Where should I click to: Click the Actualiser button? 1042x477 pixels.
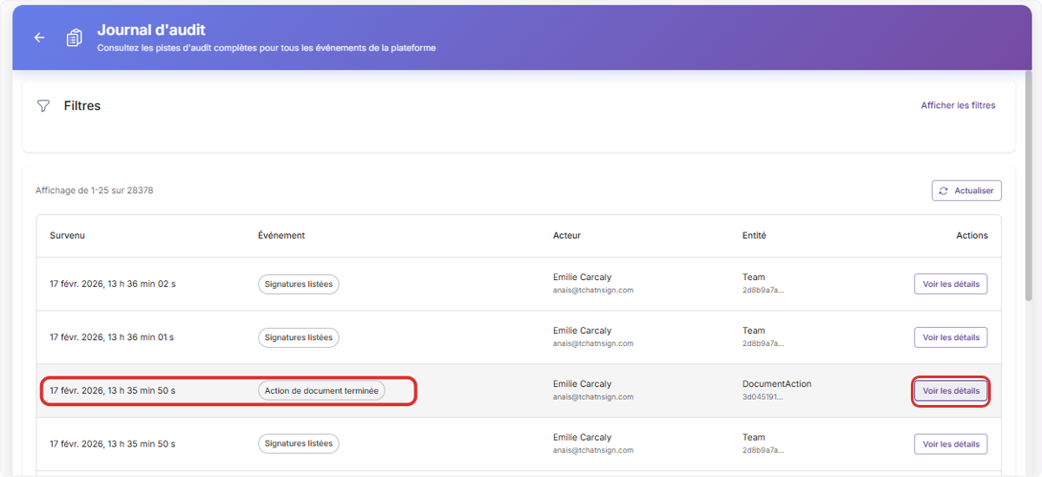pyautogui.click(x=966, y=191)
